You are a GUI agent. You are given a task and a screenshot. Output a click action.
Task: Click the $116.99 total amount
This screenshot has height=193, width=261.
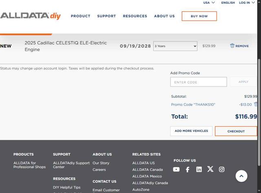point(246,117)
